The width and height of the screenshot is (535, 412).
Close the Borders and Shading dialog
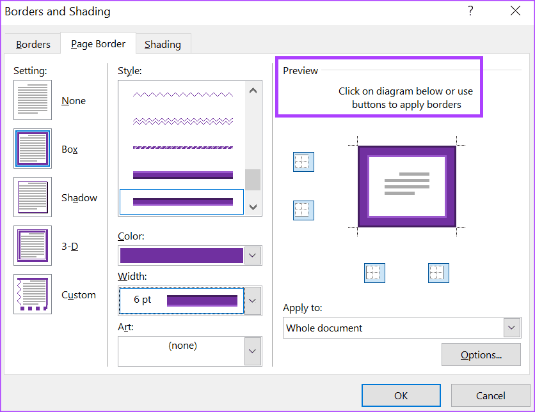515,11
